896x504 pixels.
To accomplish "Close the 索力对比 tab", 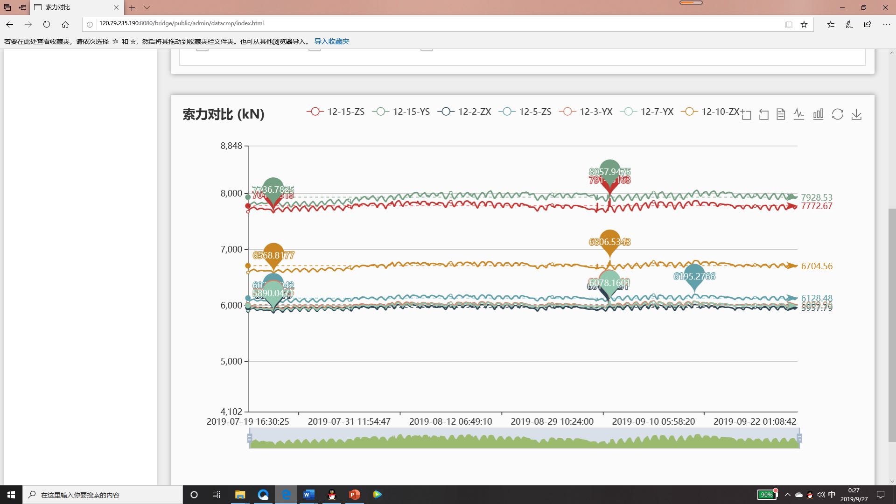I will (116, 7).
